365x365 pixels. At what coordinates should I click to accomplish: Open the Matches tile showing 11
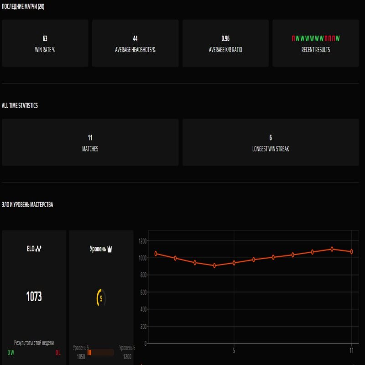click(90, 141)
